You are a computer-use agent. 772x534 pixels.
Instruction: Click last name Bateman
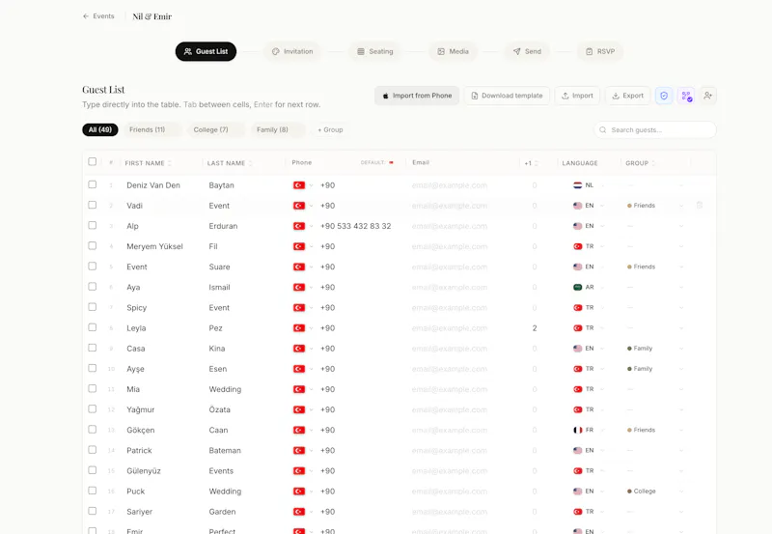tap(225, 451)
